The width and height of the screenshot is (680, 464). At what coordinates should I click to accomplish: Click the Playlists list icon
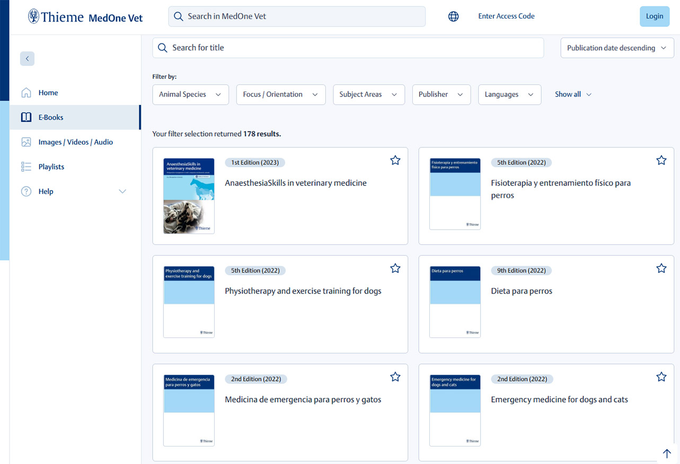click(26, 167)
